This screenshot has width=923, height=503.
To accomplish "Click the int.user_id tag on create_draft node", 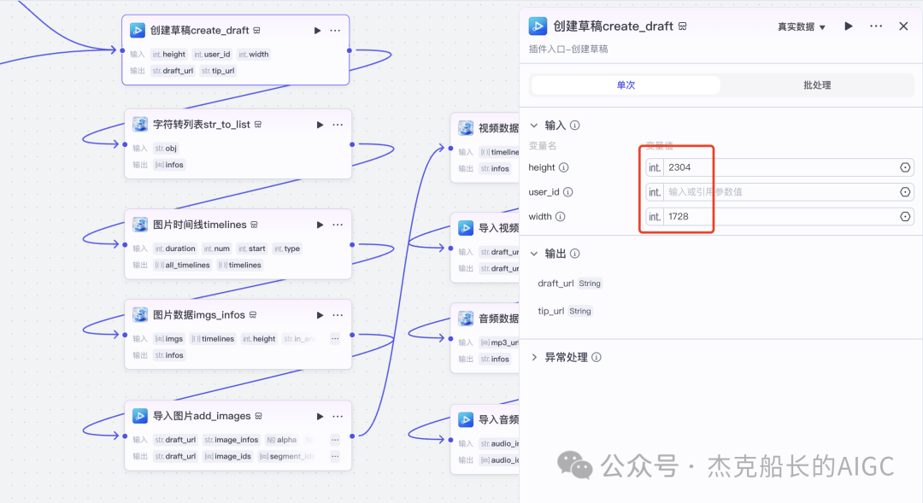I will point(212,54).
